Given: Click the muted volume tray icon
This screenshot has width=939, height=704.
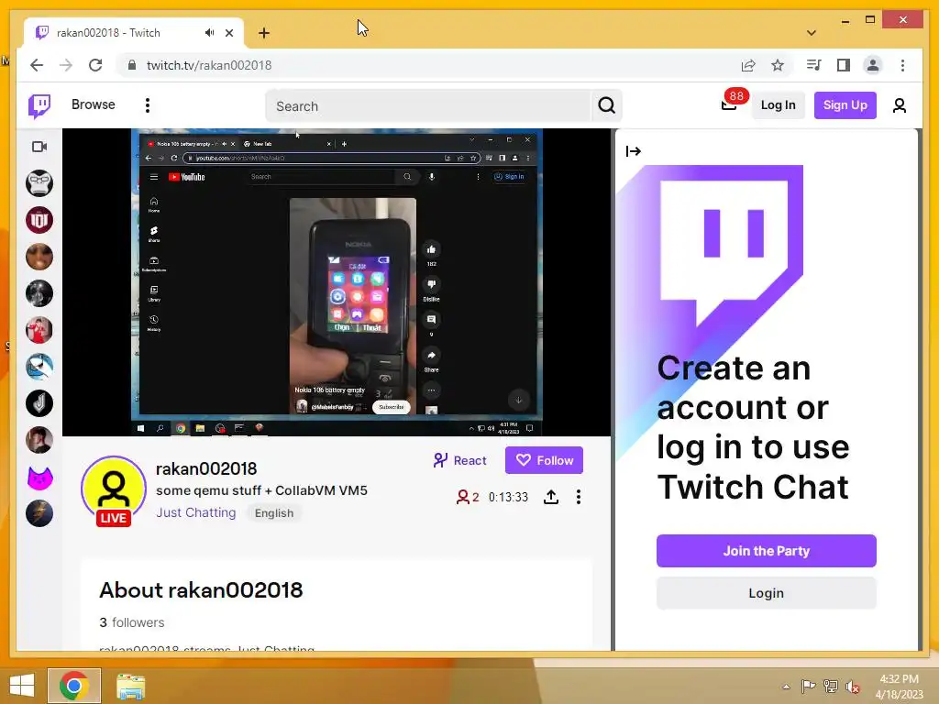Looking at the screenshot, I should (x=852, y=687).
